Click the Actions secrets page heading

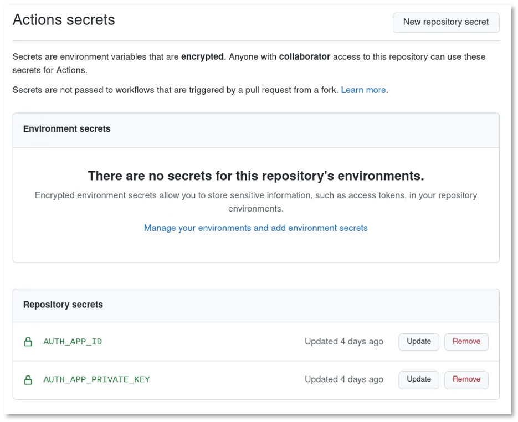point(64,20)
